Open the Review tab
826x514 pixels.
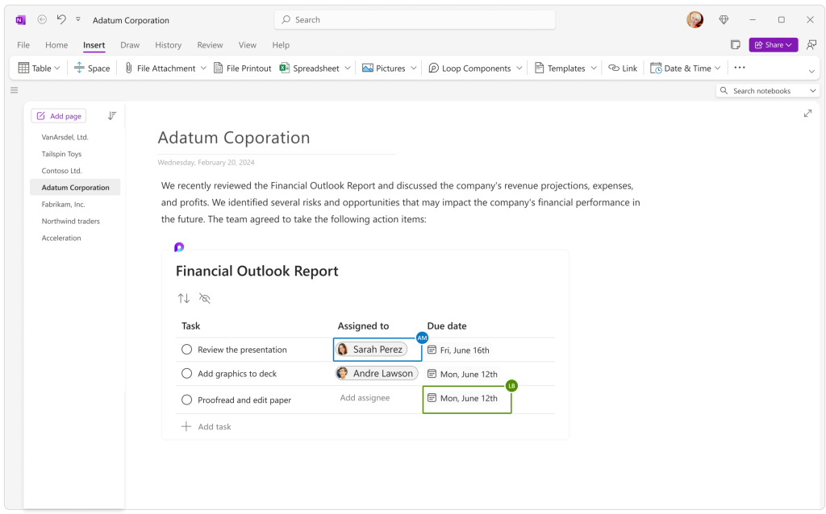point(210,45)
